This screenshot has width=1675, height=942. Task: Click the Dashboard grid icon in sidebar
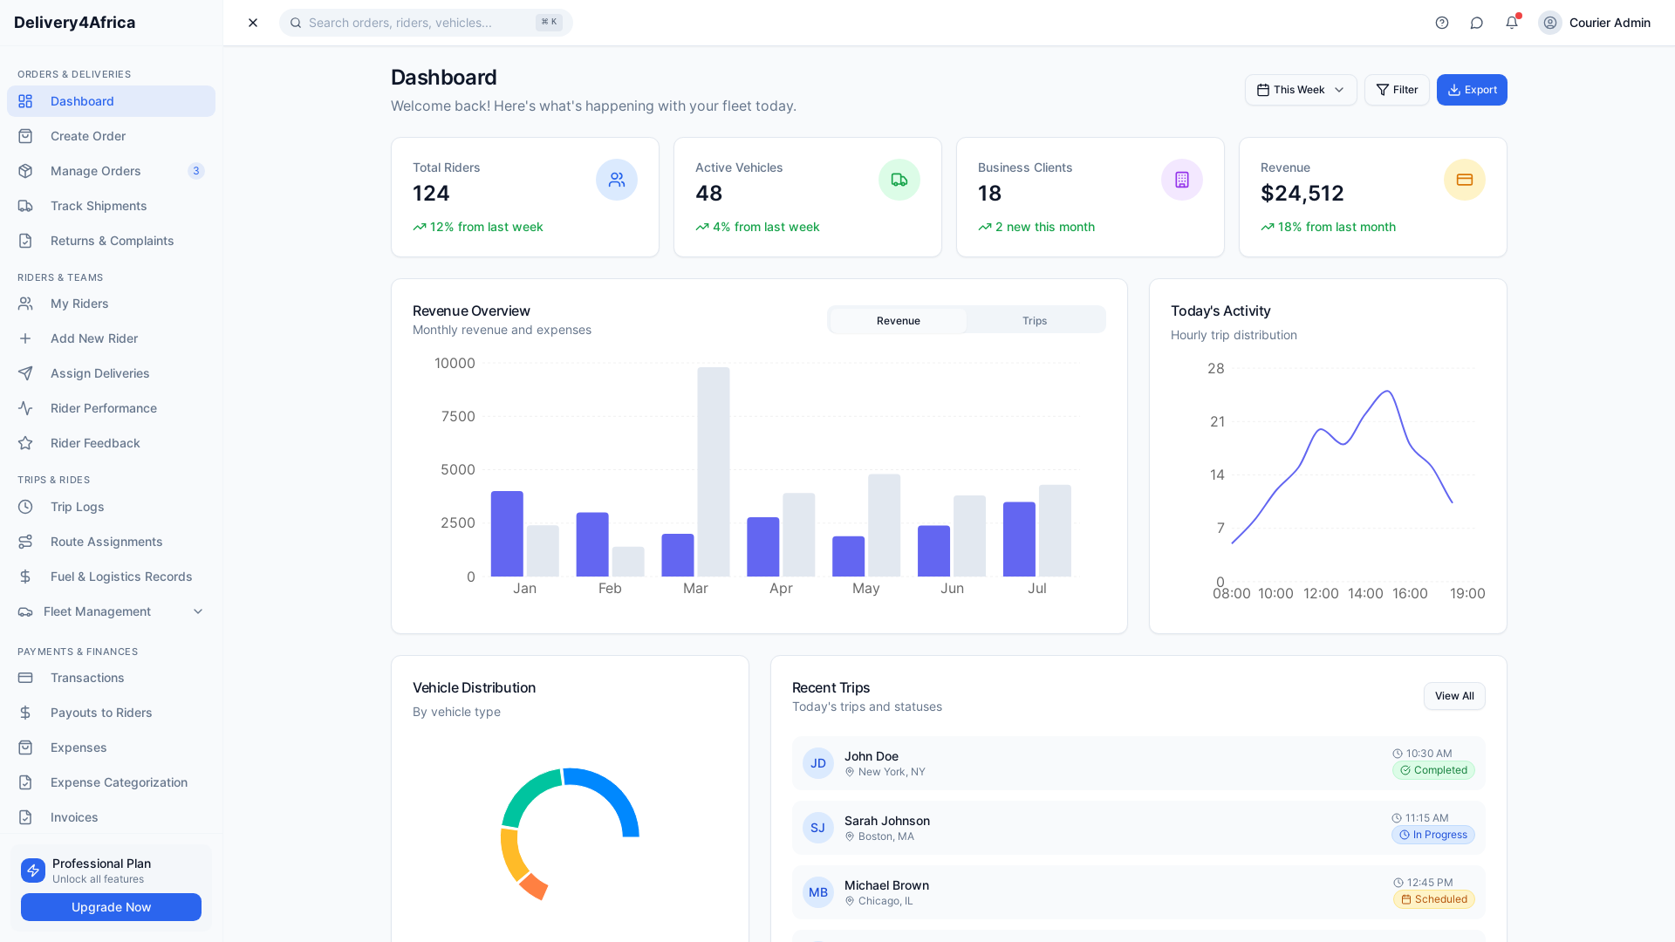[x=25, y=101]
